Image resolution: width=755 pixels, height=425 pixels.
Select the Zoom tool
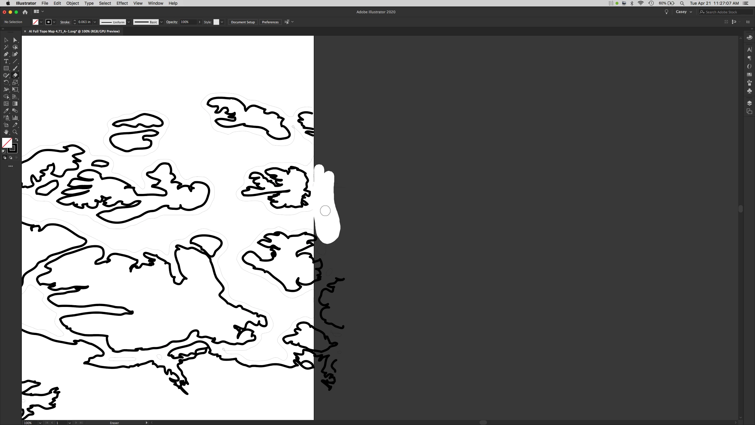point(15,132)
